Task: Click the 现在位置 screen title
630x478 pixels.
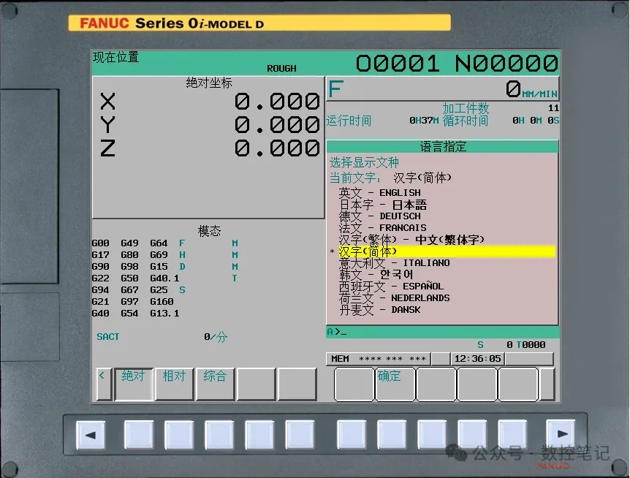Action: (x=115, y=58)
